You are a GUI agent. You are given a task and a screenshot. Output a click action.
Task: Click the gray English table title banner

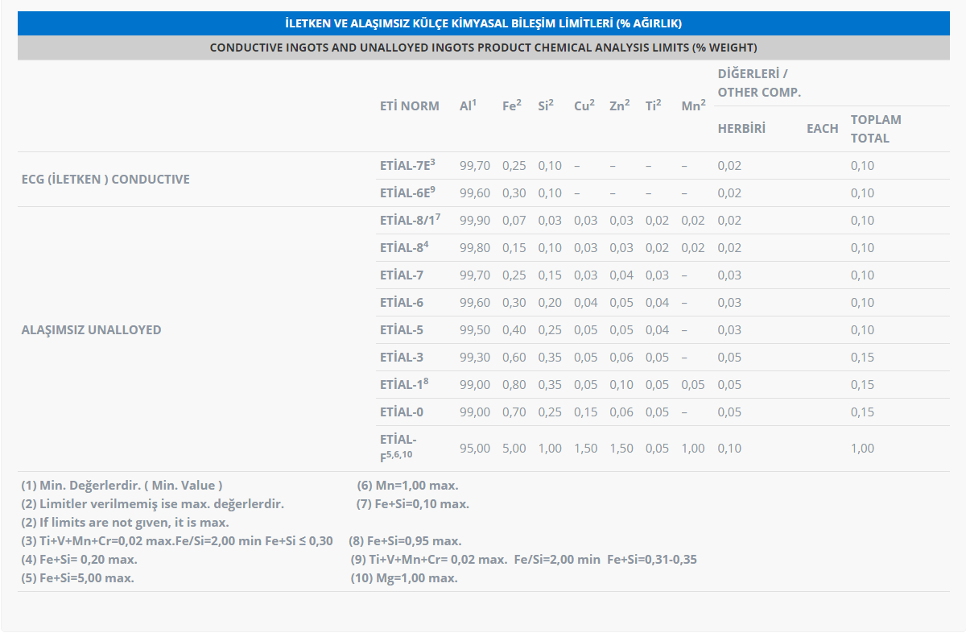point(483,48)
